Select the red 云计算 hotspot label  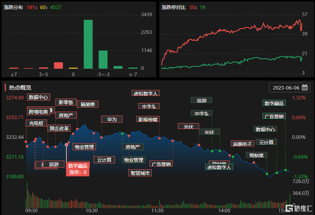(x=104, y=160)
